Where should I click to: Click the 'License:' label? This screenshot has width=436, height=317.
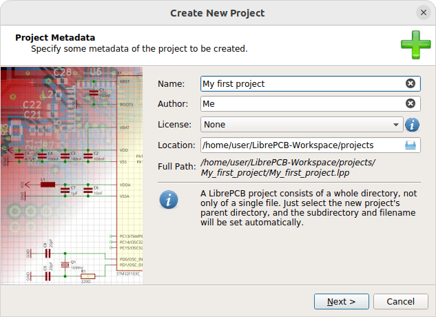tap(174, 125)
